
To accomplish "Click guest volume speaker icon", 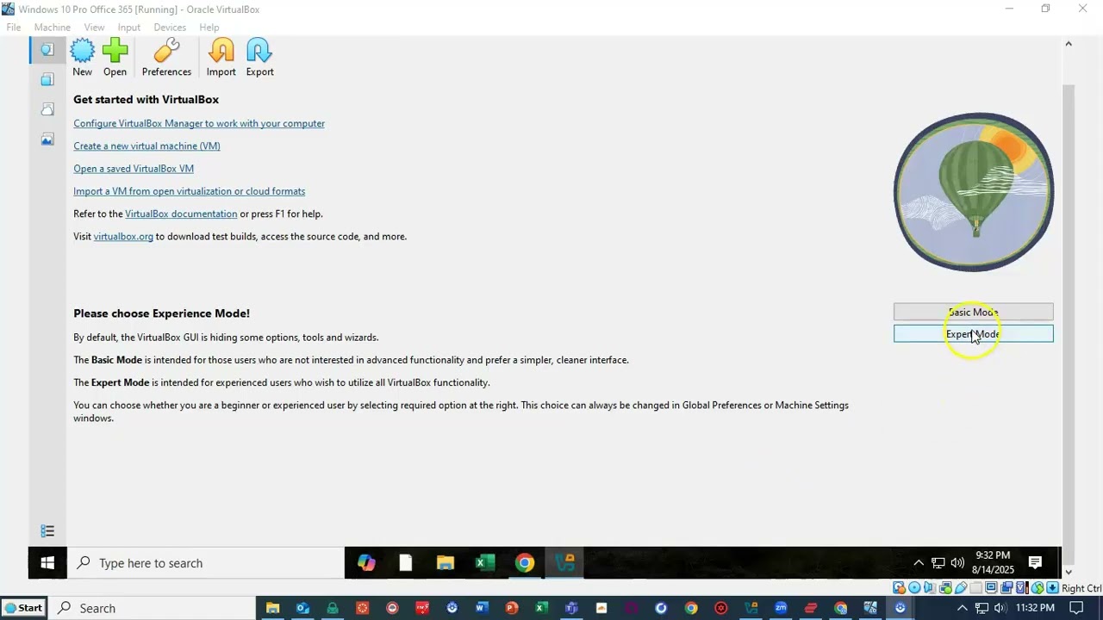I will [x=957, y=563].
